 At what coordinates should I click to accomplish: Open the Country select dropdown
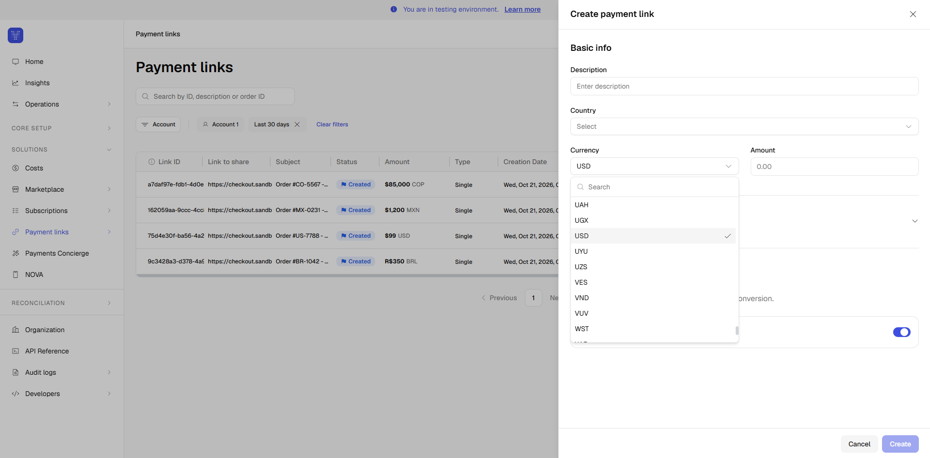click(x=744, y=126)
